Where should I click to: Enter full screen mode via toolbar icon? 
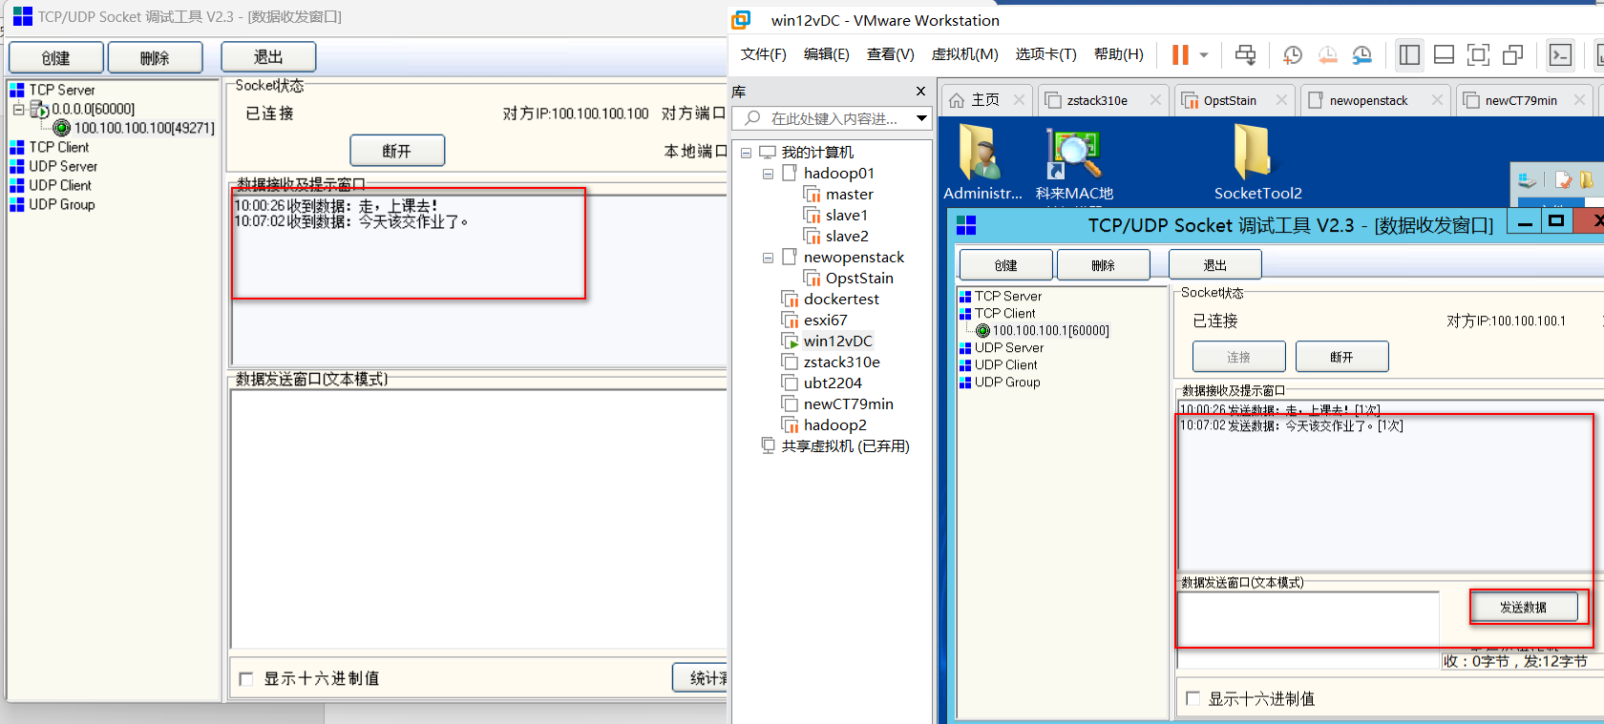(x=1478, y=54)
